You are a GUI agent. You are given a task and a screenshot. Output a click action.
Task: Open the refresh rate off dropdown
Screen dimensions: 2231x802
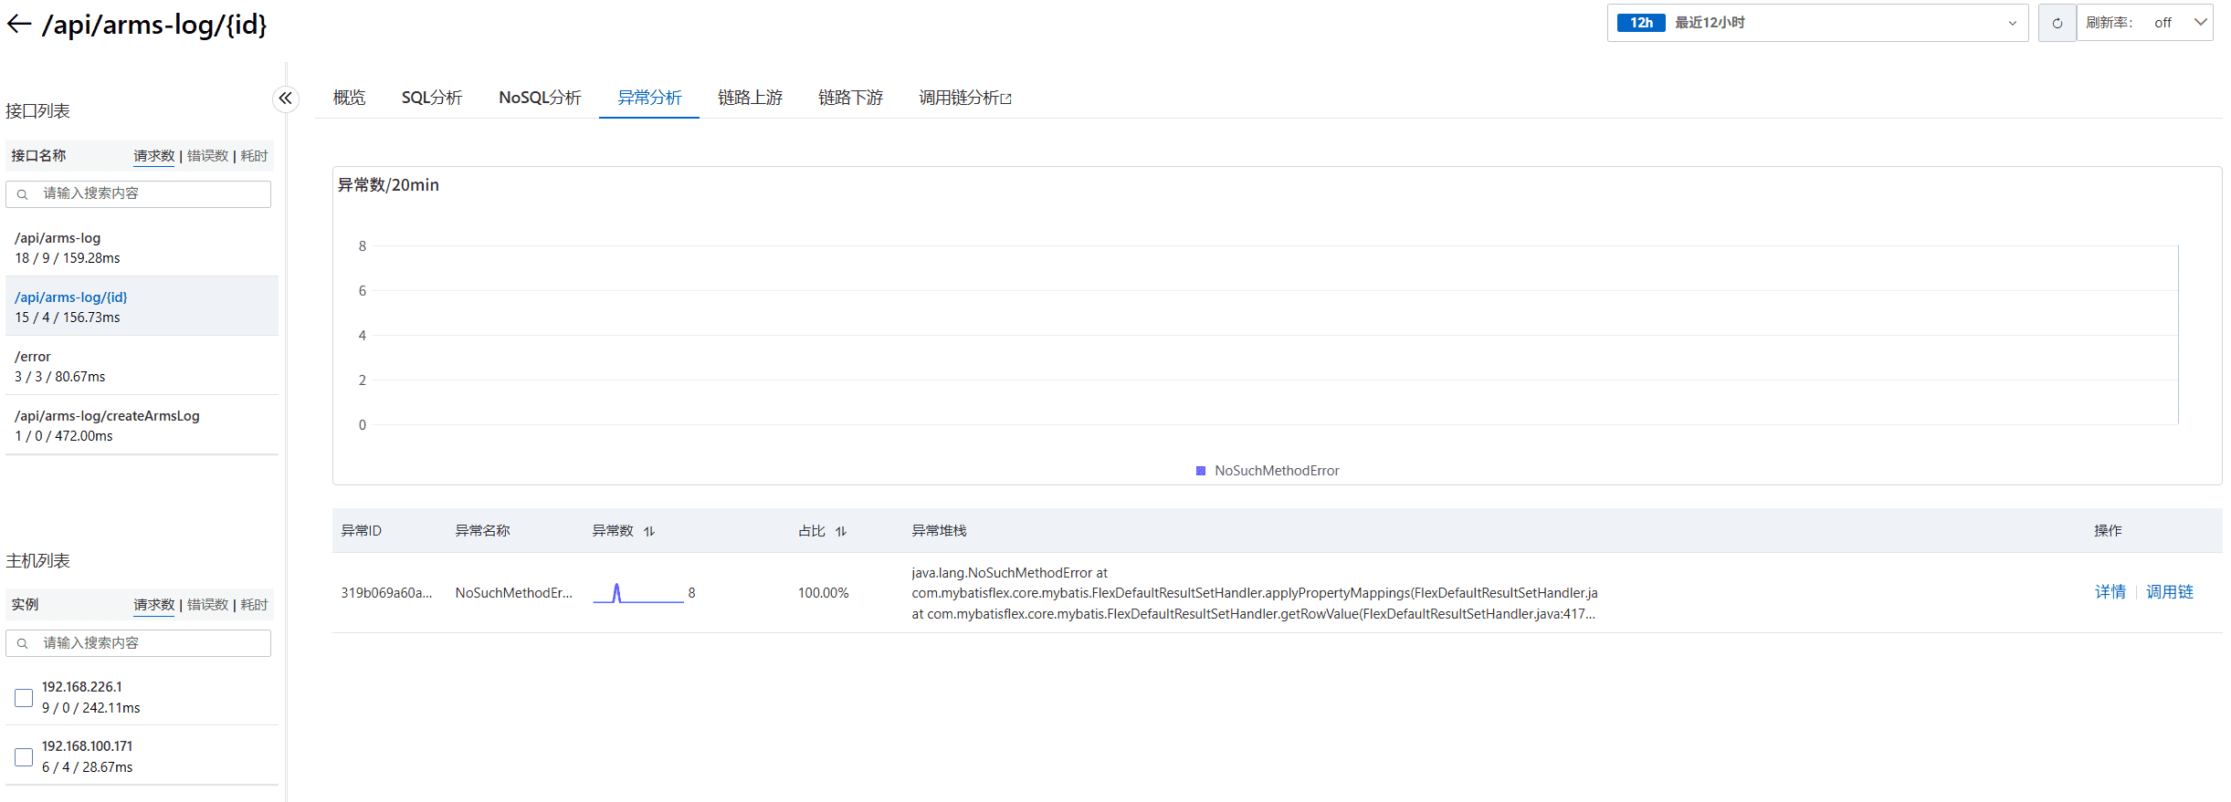pos(2145,23)
